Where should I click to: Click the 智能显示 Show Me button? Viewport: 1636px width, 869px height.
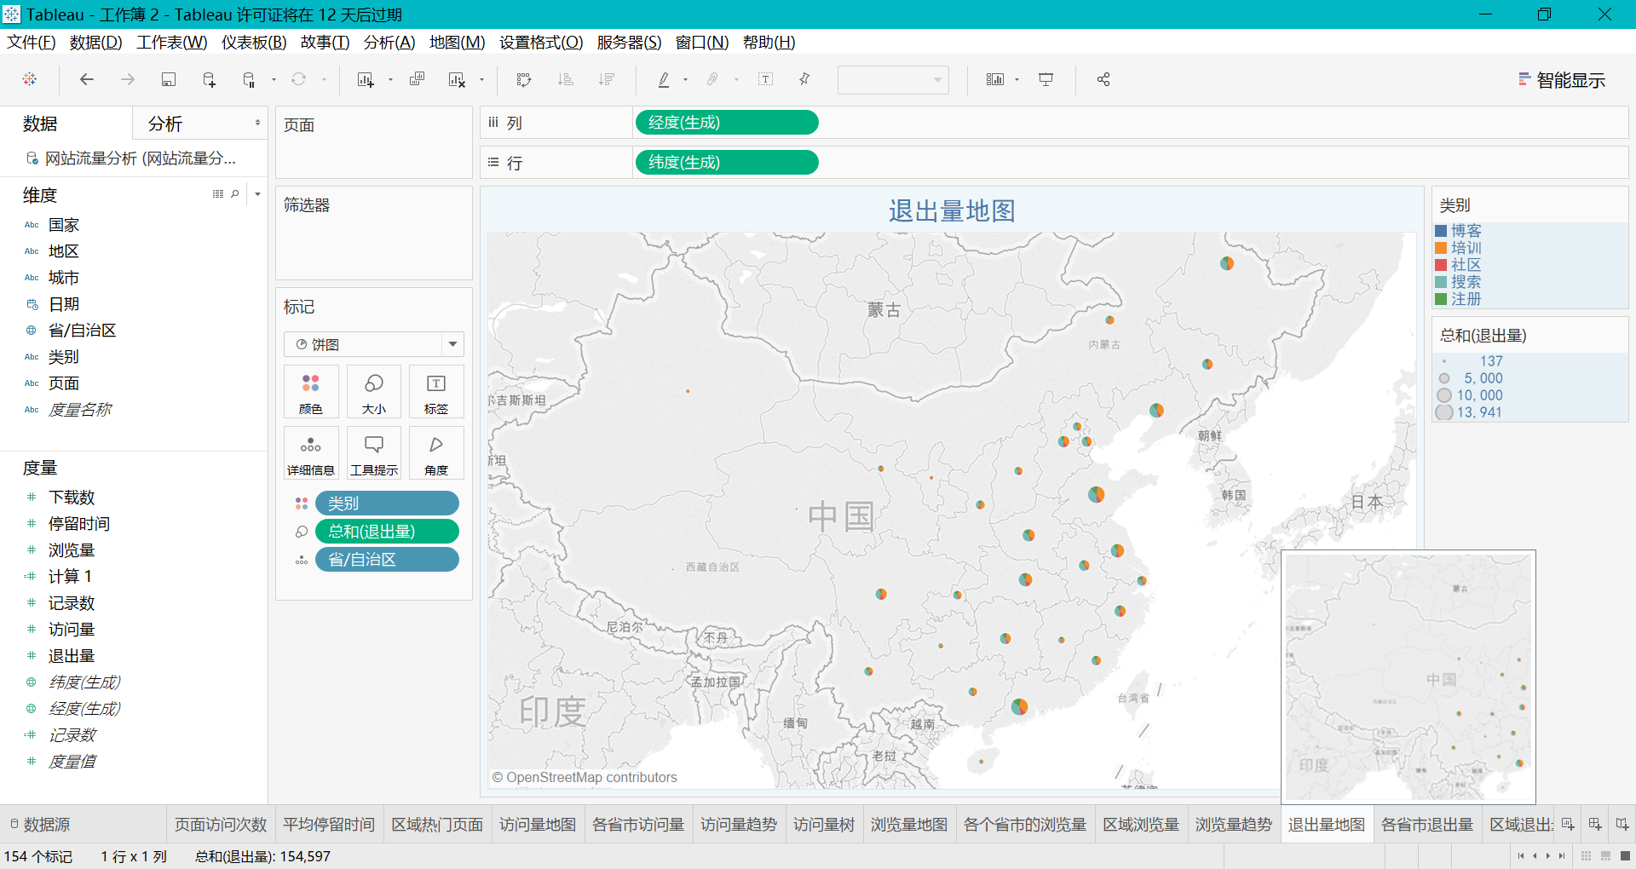1561,80
